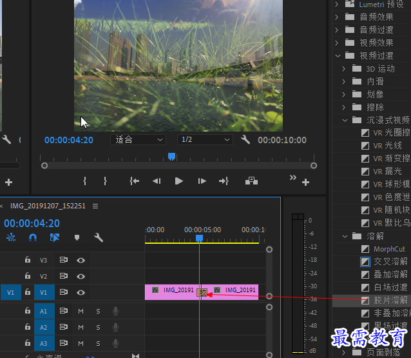Target the A1 track header

[44, 312]
